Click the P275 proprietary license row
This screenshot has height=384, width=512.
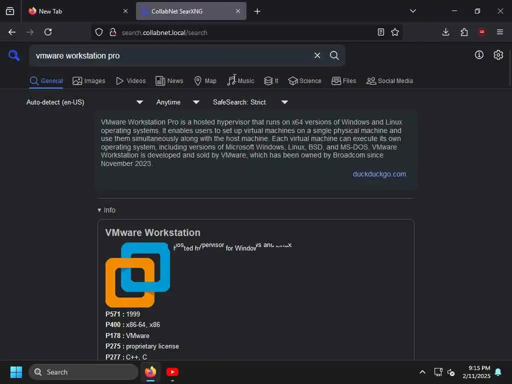(142, 346)
